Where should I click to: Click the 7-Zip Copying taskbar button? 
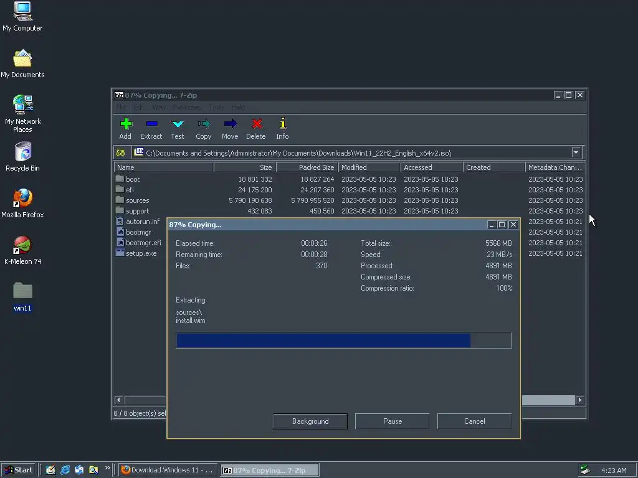270,471
